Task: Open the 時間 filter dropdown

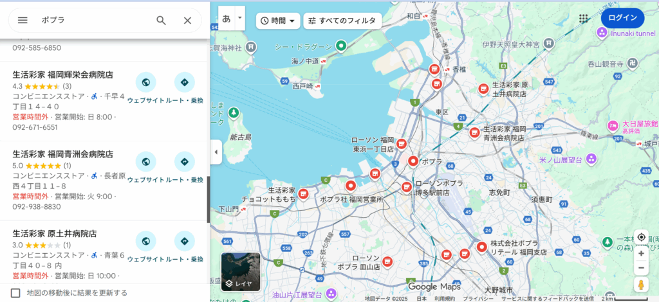Action: pyautogui.click(x=278, y=21)
